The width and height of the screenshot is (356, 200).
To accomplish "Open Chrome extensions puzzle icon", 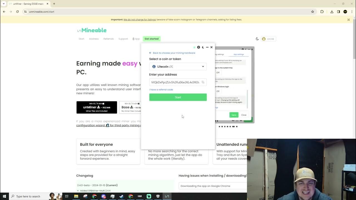I will [322, 12].
